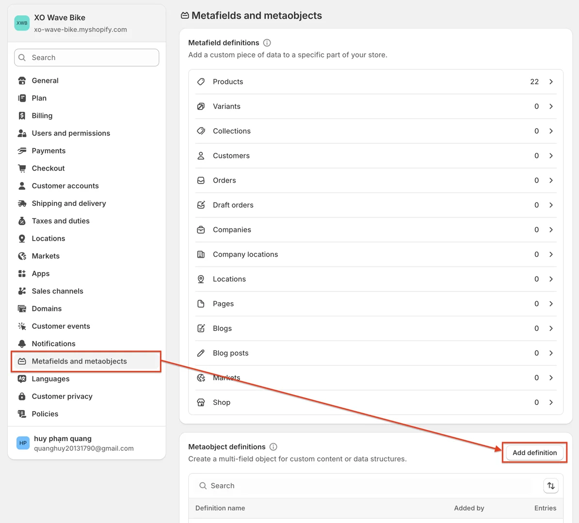This screenshot has width=579, height=523.
Task: Click the Company locations building icon
Action: click(201, 255)
